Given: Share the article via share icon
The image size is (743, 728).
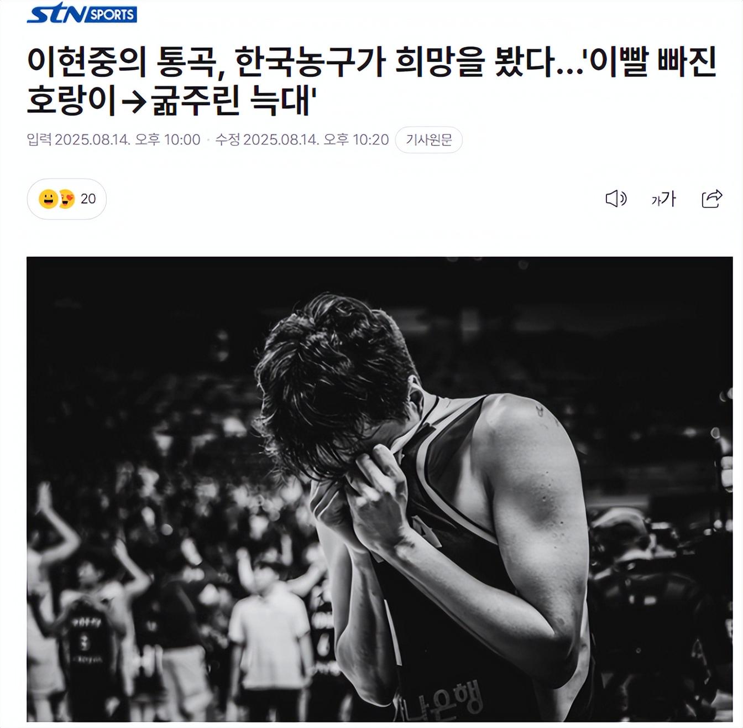Looking at the screenshot, I should (711, 199).
